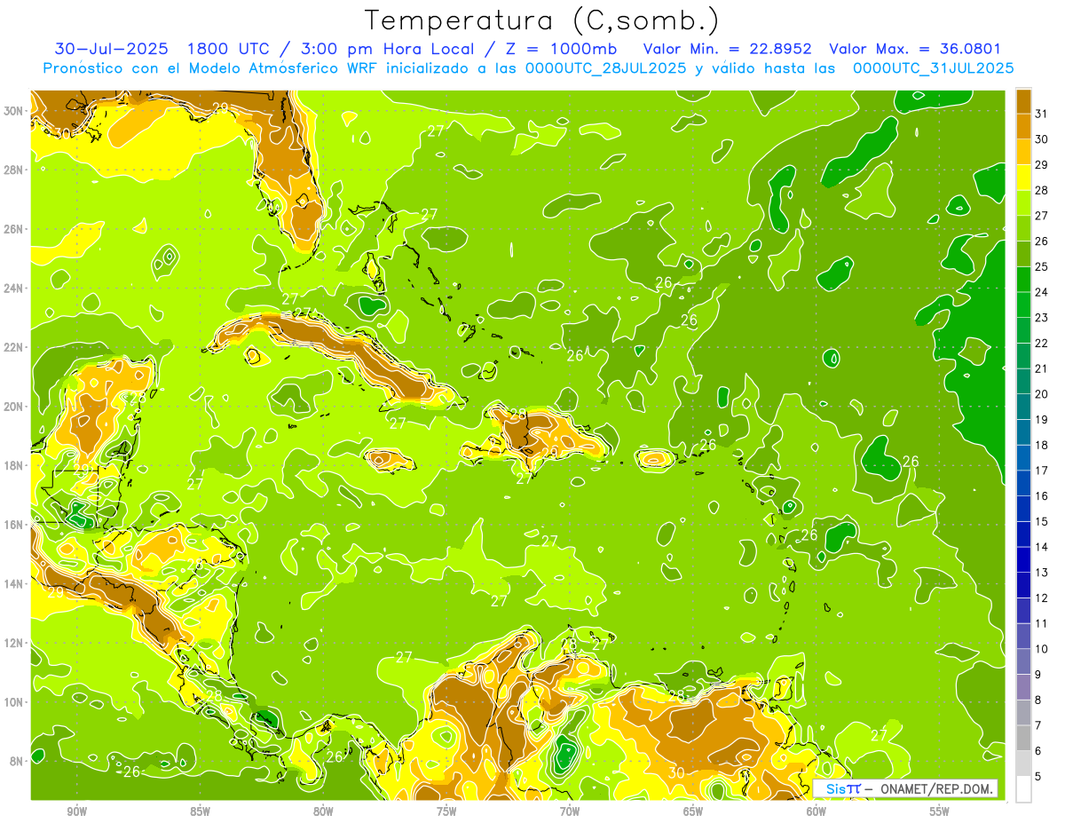Image resolution: width=1065 pixels, height=823 pixels.
Task: Click the "10N" latitude axis label
Action: tap(14, 702)
